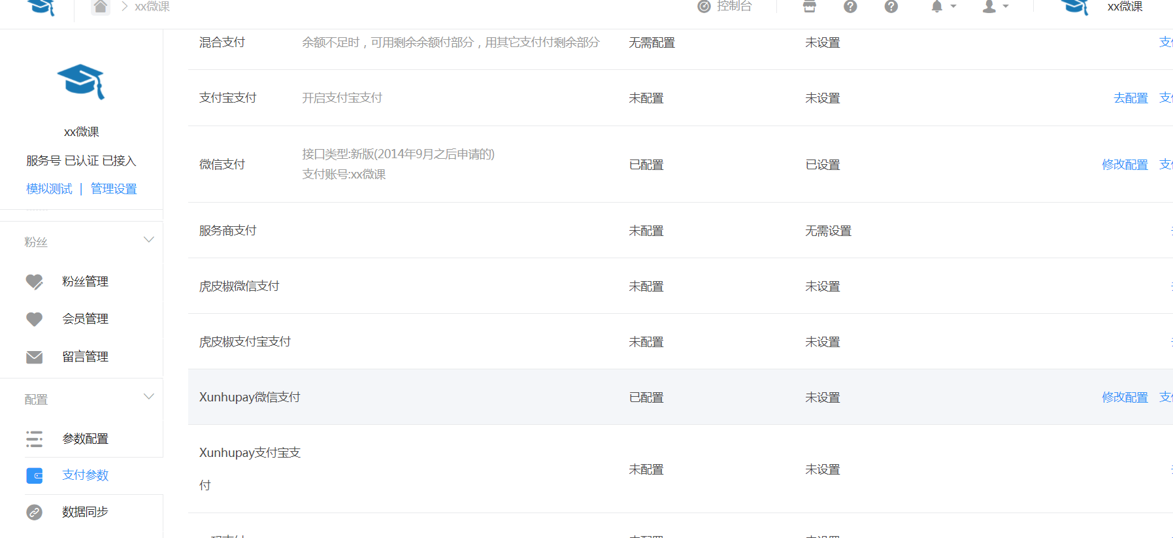The image size is (1173, 538).
Task: Click 未配置 status in 支付宝支付 row
Action: (x=646, y=98)
